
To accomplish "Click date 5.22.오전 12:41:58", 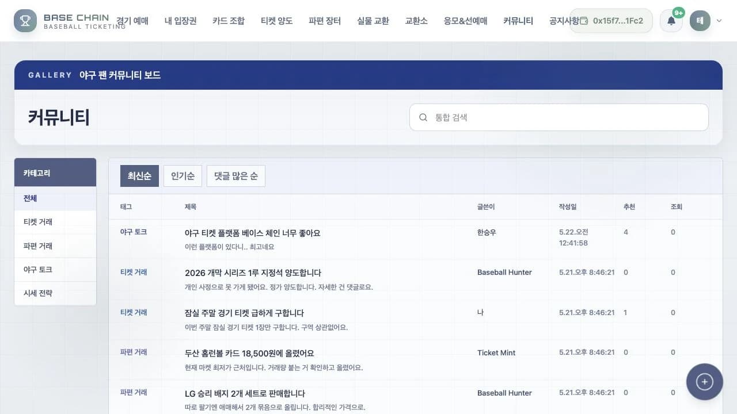I will pos(573,237).
